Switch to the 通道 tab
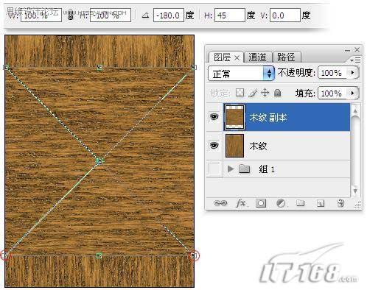Screen dimensions: 367x290 tap(258, 57)
